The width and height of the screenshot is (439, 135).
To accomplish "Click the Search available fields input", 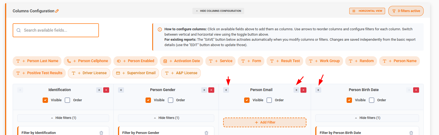I will [x=56, y=30].
